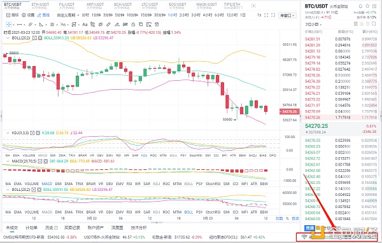Image resolution: width=382 pixels, height=243 pixels.
Task: Select the triangle shape drawing tool
Action: [41, 24]
